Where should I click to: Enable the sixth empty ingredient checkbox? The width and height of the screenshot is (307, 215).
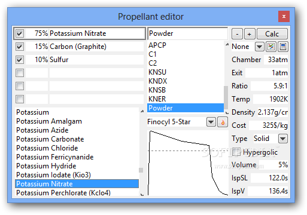pyautogui.click(x=20, y=99)
